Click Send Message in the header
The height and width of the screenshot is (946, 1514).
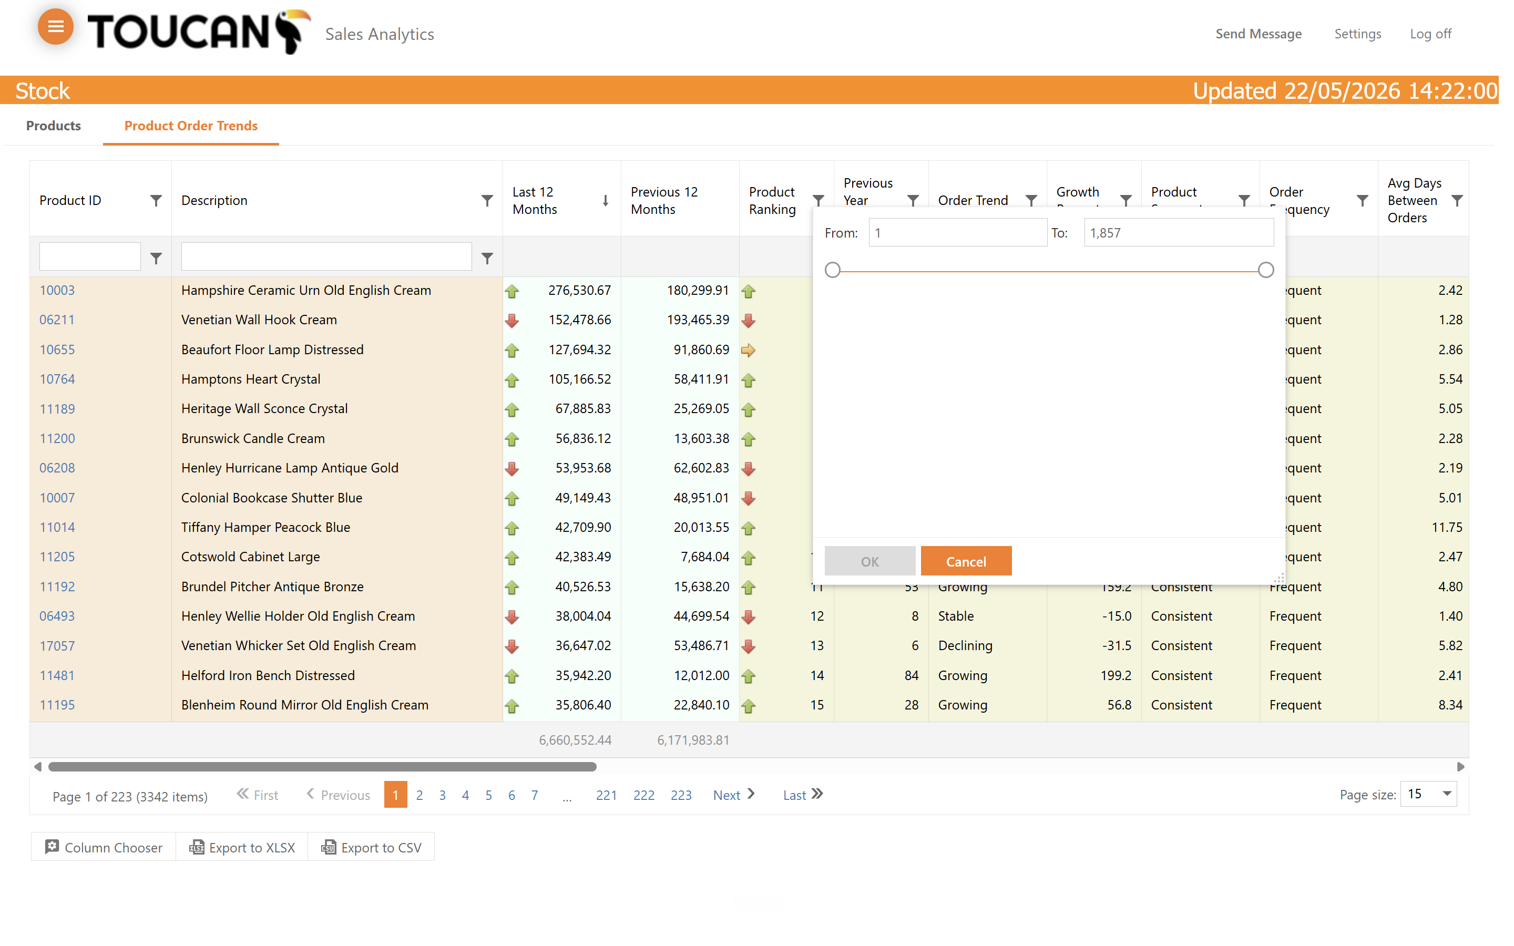tap(1258, 34)
